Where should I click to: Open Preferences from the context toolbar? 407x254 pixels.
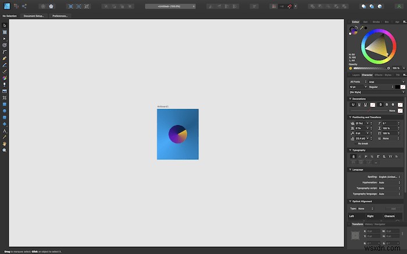tap(60, 16)
